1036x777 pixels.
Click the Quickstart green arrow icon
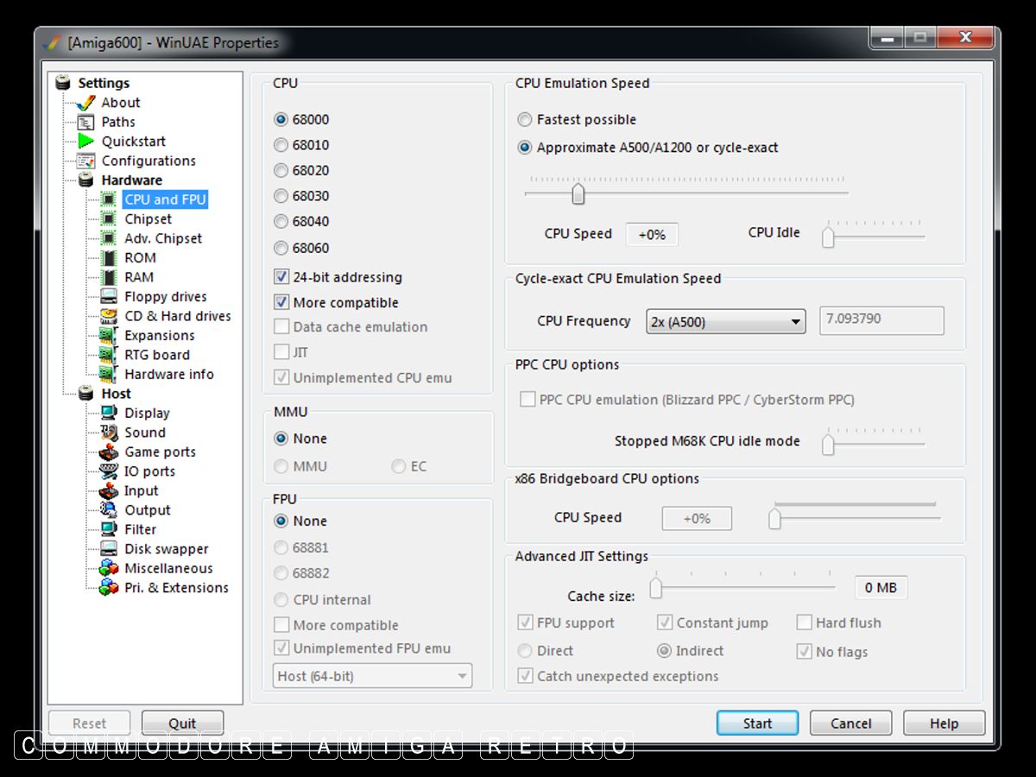(x=85, y=141)
